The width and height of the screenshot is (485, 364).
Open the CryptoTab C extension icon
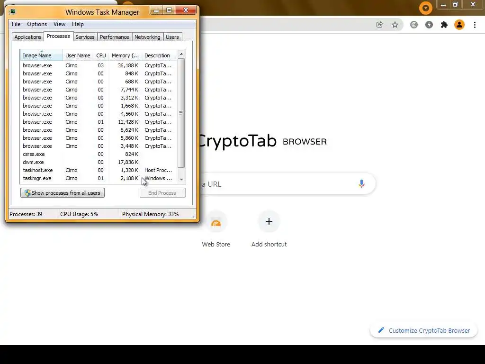coord(414,25)
